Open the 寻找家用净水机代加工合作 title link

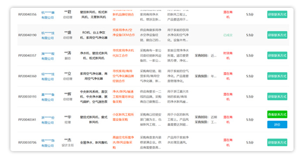click(x=123, y=53)
